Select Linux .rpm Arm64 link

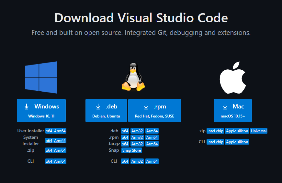(x=152, y=137)
